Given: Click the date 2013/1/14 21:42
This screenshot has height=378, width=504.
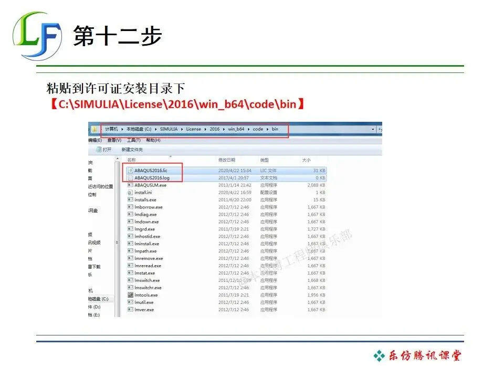Looking at the screenshot, I should click(x=235, y=185).
